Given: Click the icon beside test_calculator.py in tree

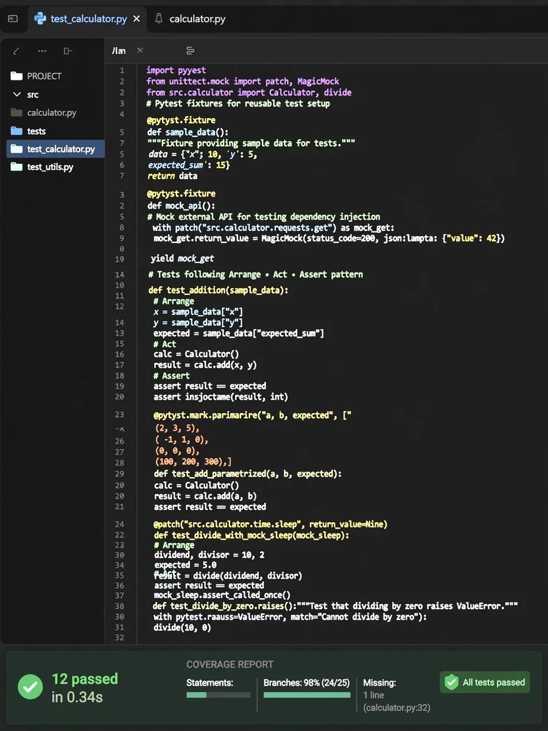Looking at the screenshot, I should point(16,149).
